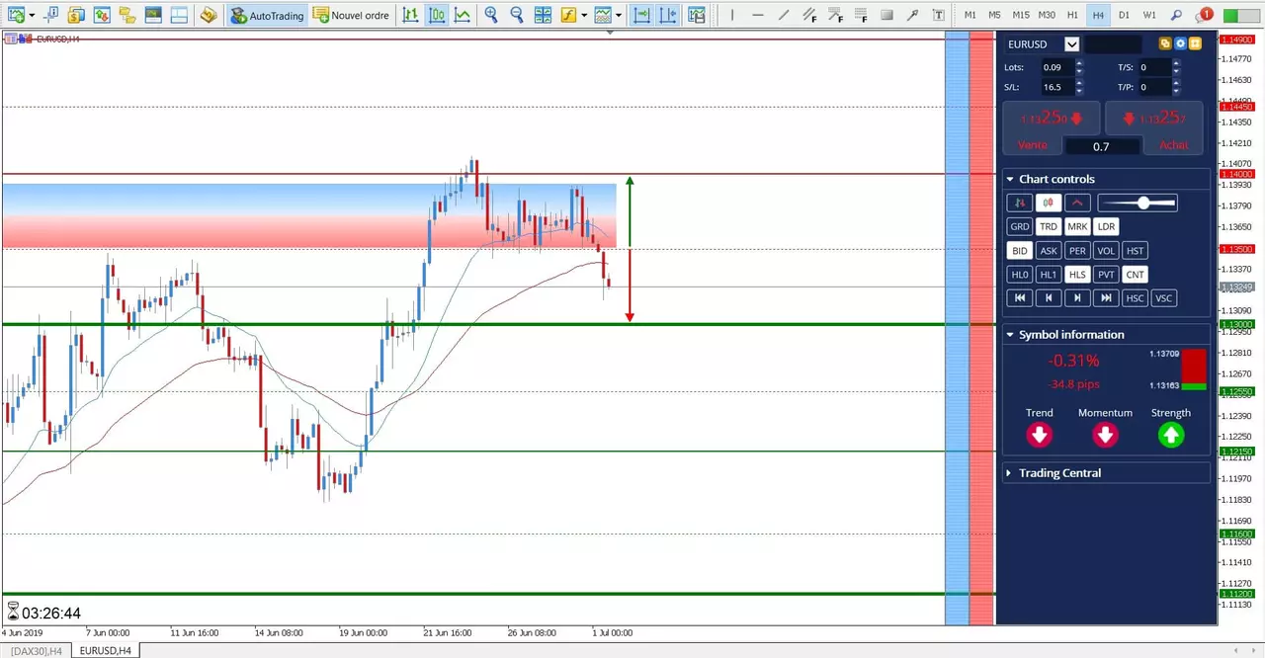Image resolution: width=1265 pixels, height=658 pixels.
Task: Toggle the TRD trade levels option
Action: coord(1049,226)
